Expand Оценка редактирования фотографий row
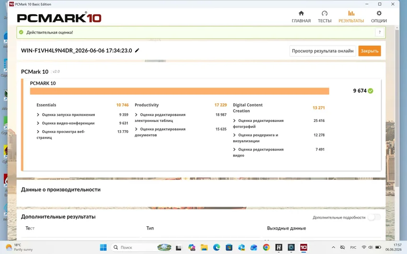This screenshot has height=254, width=407. (234, 121)
